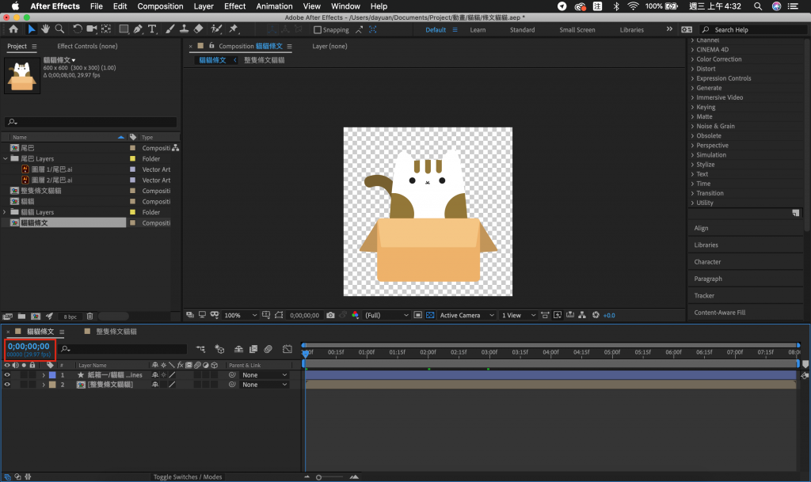Enable the Snapping checkbox

(318, 30)
